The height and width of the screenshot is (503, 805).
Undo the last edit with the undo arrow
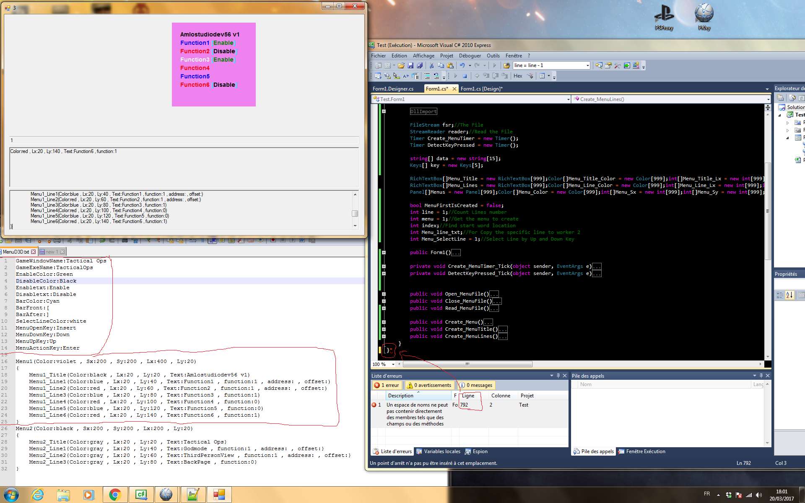[x=462, y=65]
